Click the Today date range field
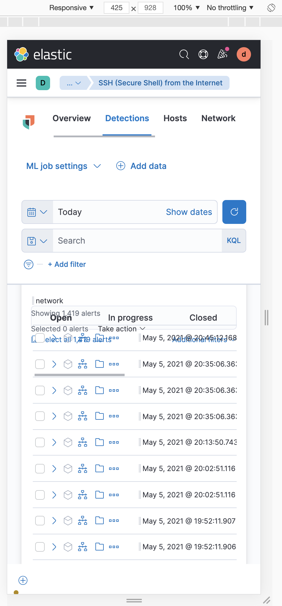 point(109,212)
